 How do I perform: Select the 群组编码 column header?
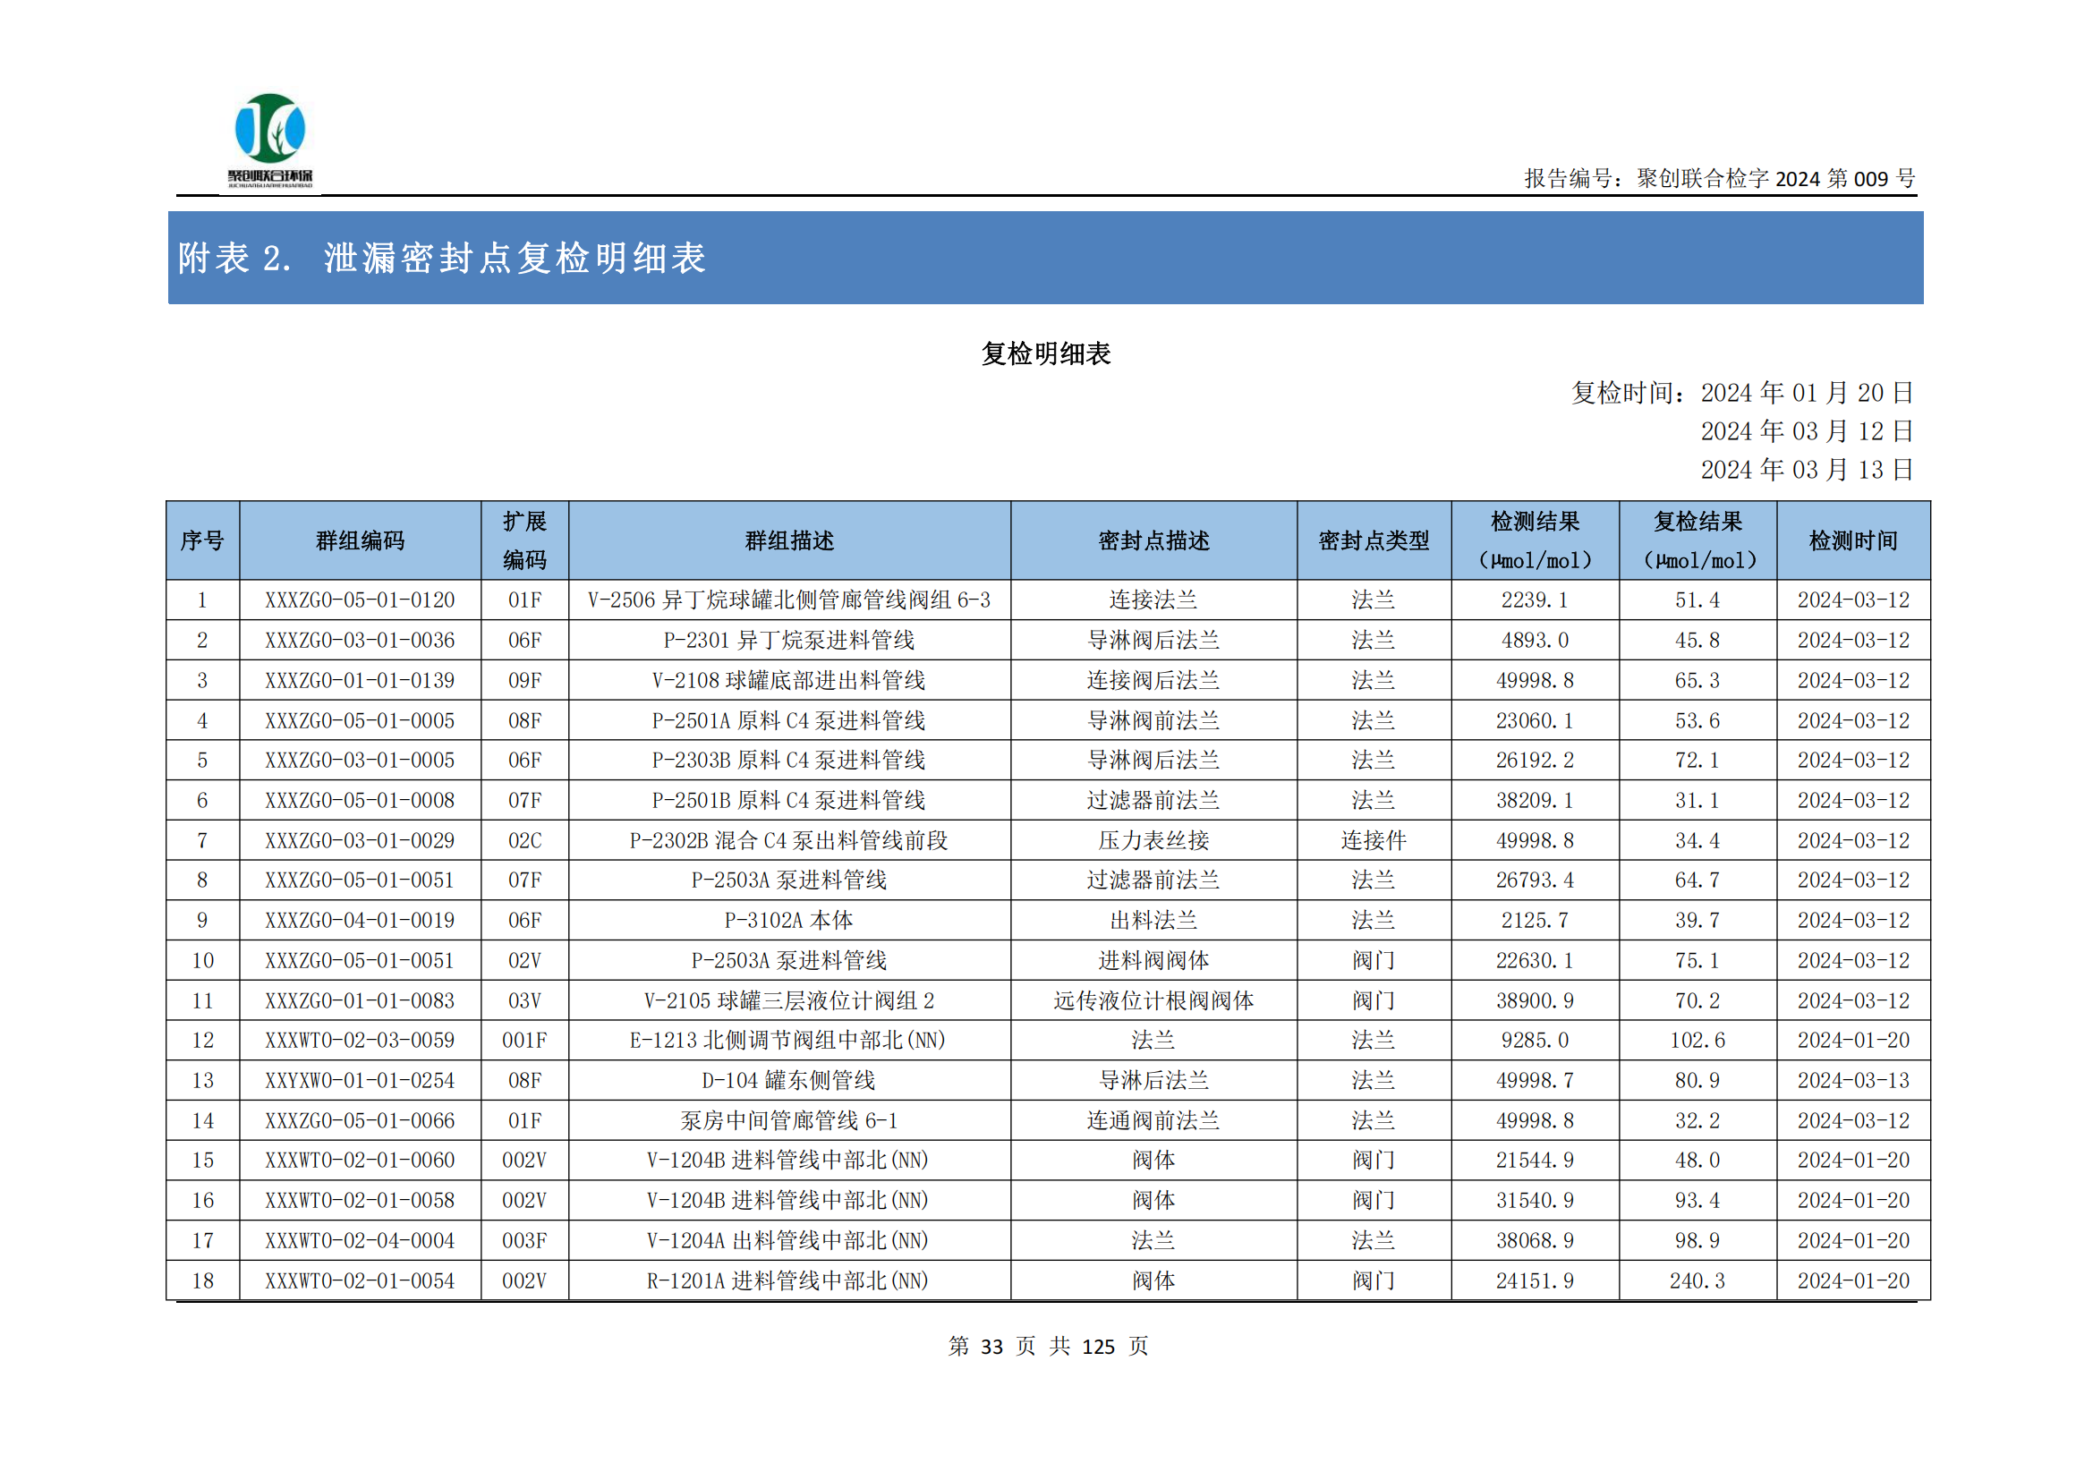coord(360,540)
